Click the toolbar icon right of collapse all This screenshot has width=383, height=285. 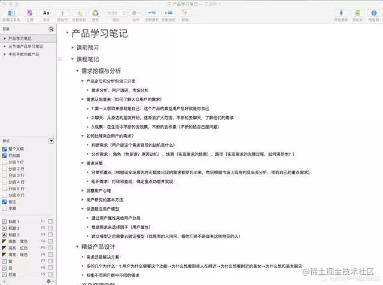pos(185,13)
